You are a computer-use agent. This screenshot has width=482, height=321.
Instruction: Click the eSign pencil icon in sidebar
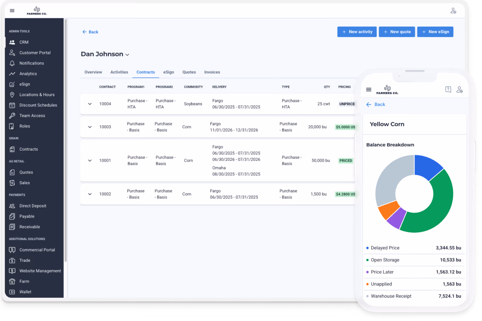pyautogui.click(x=12, y=84)
